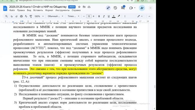Image resolution: width=195 pixels, height=110 pixels.
Task: Click the vertical scrollbar thumb
Action: 155,86
